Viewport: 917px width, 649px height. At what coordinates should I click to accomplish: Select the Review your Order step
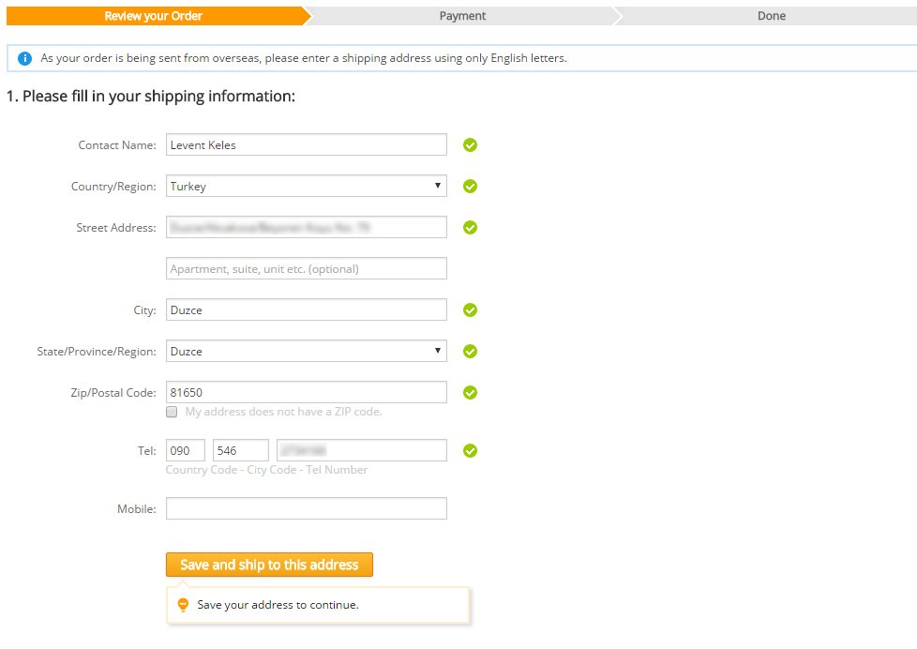[x=154, y=16]
